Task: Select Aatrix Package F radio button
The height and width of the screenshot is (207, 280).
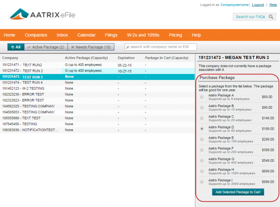Action: [202, 150]
